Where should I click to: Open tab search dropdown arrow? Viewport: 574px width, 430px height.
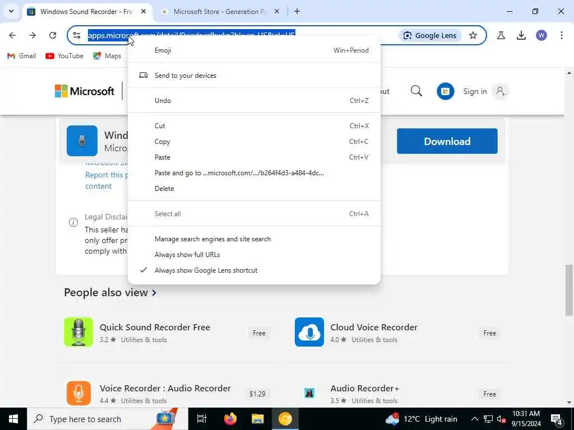click(x=11, y=11)
